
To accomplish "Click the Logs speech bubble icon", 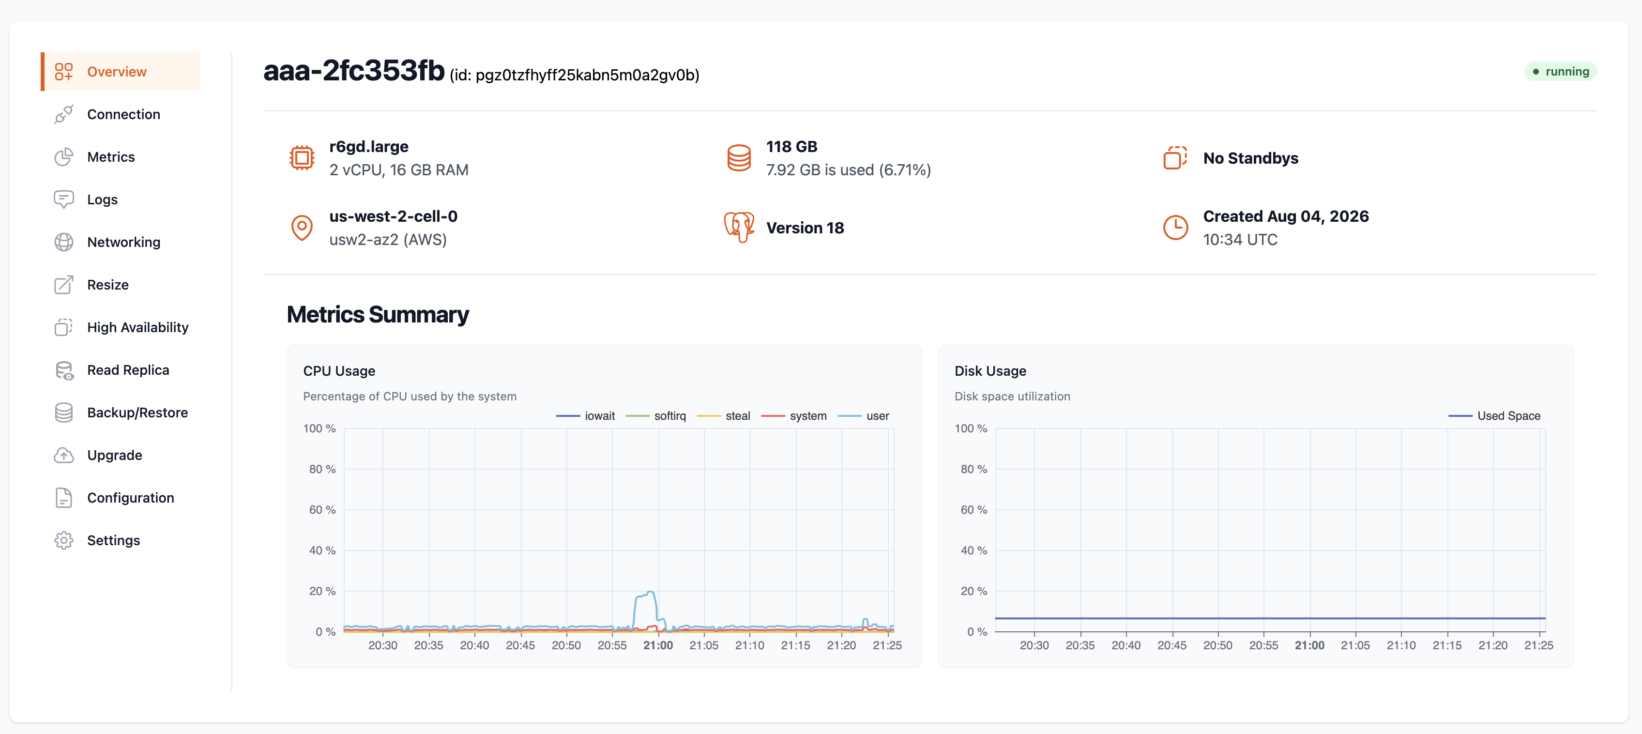I will click(x=64, y=199).
